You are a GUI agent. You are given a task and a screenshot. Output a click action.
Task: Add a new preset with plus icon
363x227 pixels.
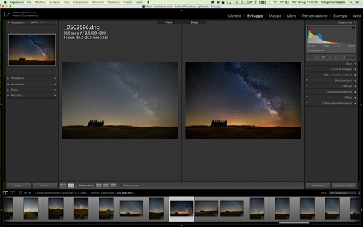[55, 79]
